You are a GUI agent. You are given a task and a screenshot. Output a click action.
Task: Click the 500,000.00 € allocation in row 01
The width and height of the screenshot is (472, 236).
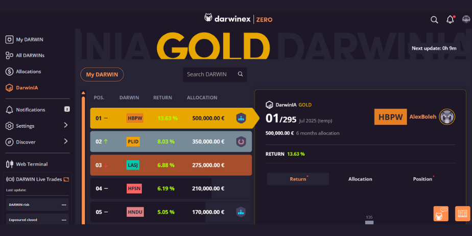[x=208, y=119]
